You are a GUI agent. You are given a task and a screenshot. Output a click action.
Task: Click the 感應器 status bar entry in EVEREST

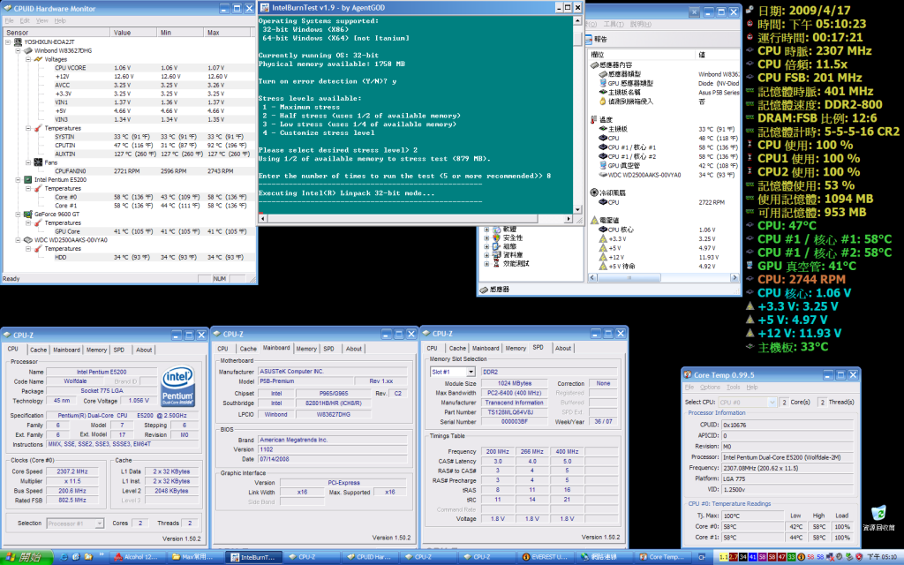tap(494, 290)
